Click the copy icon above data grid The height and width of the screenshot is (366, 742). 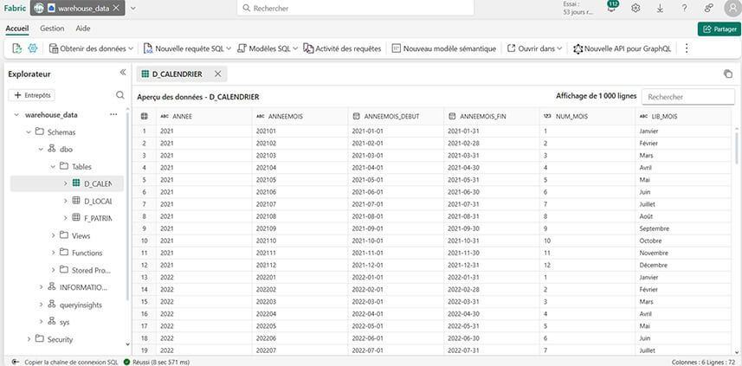pyautogui.click(x=727, y=74)
